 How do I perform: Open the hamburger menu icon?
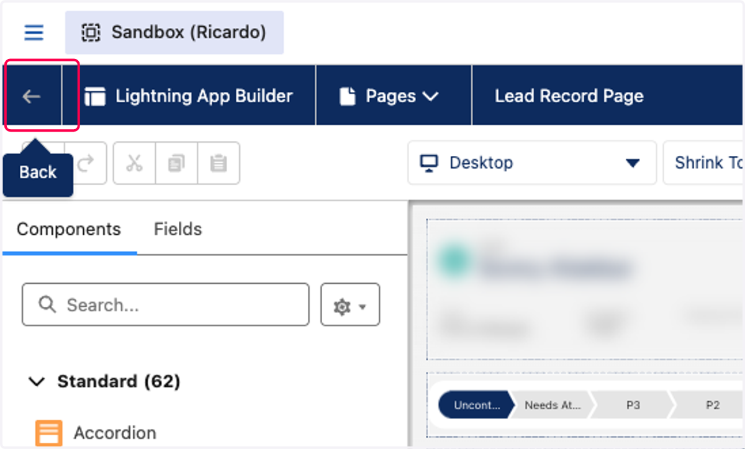(x=34, y=32)
